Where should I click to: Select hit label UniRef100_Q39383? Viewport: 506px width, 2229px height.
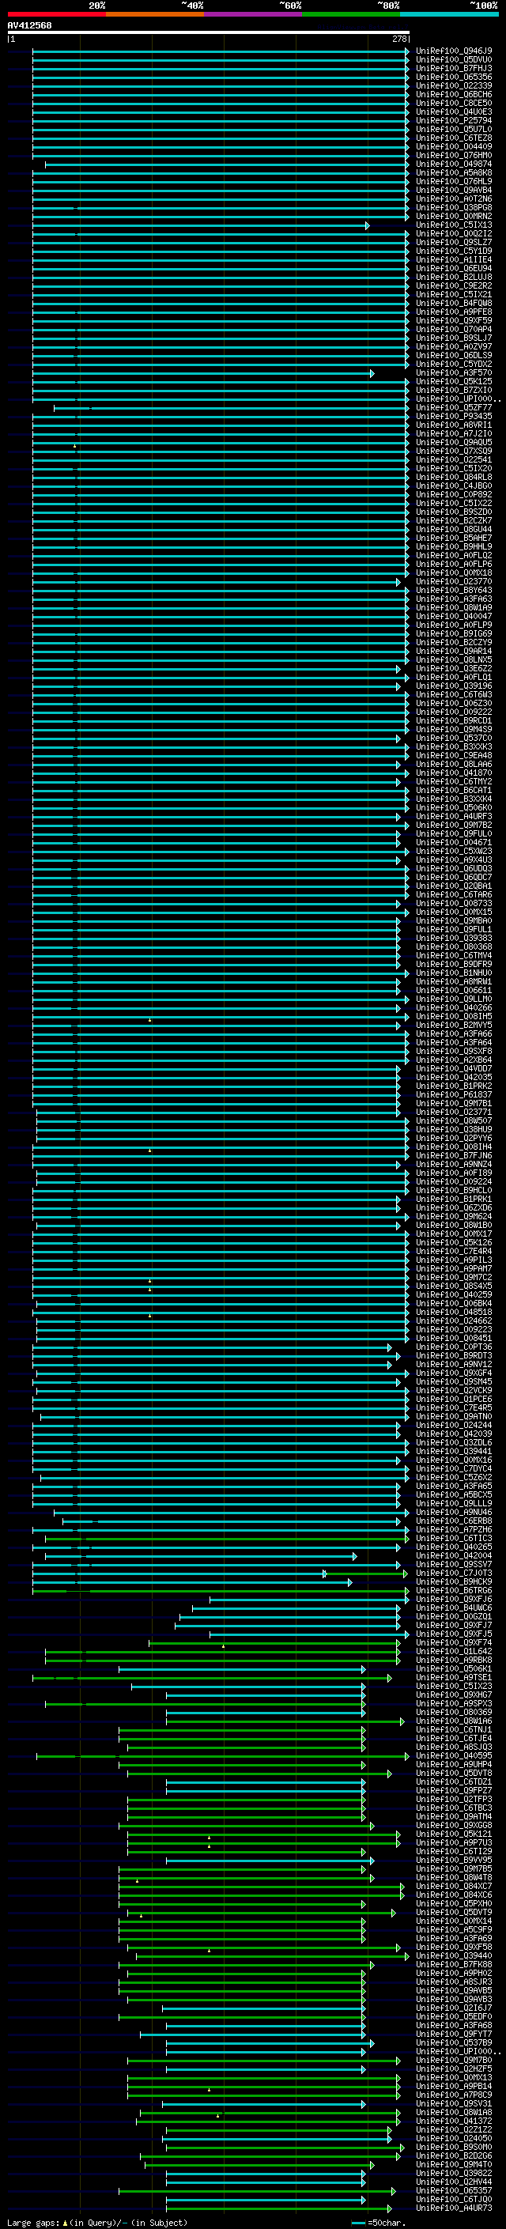point(454,938)
